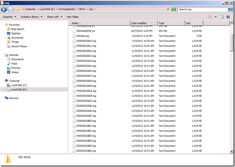Expand the arrow after Computer in address bar

(x=38, y=9)
